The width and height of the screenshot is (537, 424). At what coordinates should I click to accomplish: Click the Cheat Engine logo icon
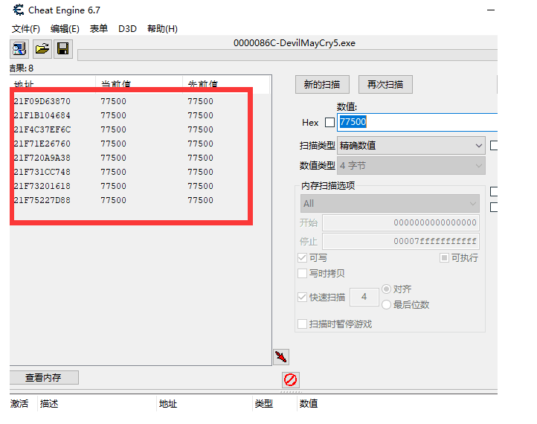18,10
